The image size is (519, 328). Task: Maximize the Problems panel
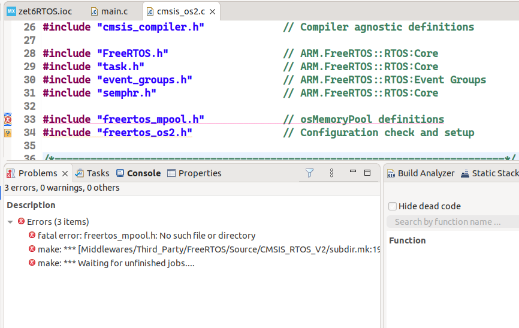(367, 173)
